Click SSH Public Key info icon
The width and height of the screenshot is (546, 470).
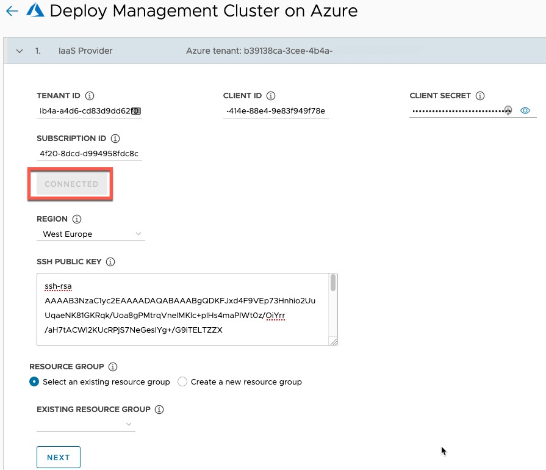[x=110, y=262]
